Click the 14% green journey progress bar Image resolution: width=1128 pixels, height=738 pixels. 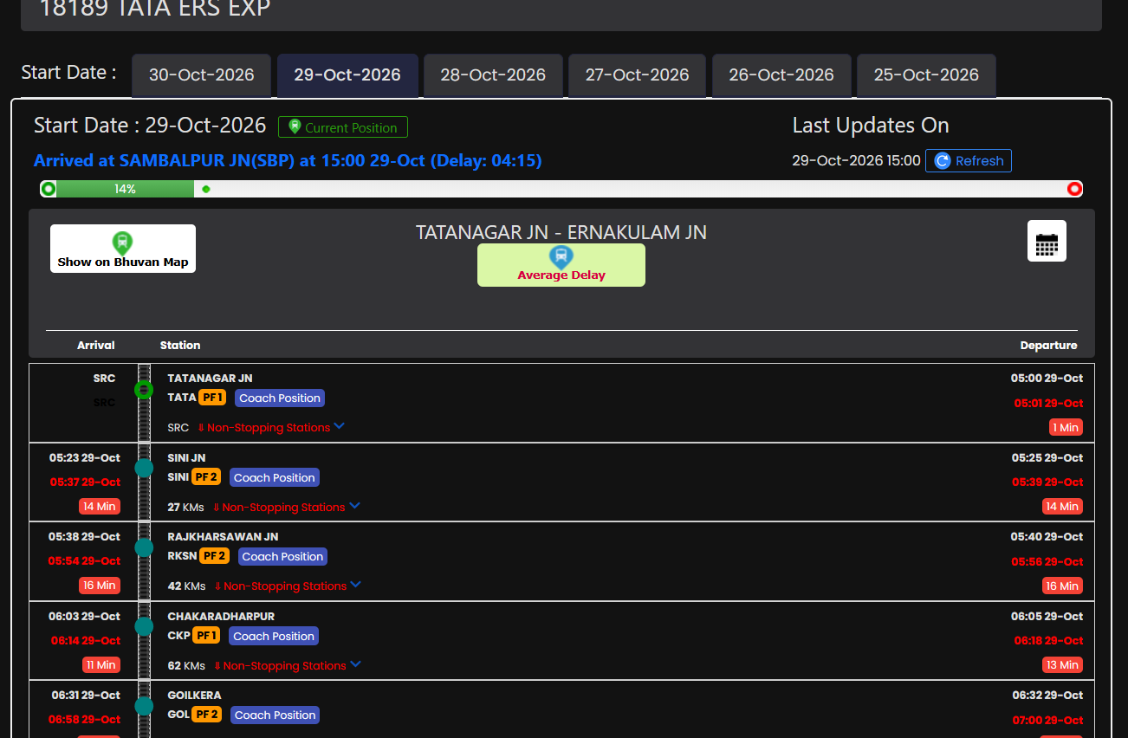[125, 189]
